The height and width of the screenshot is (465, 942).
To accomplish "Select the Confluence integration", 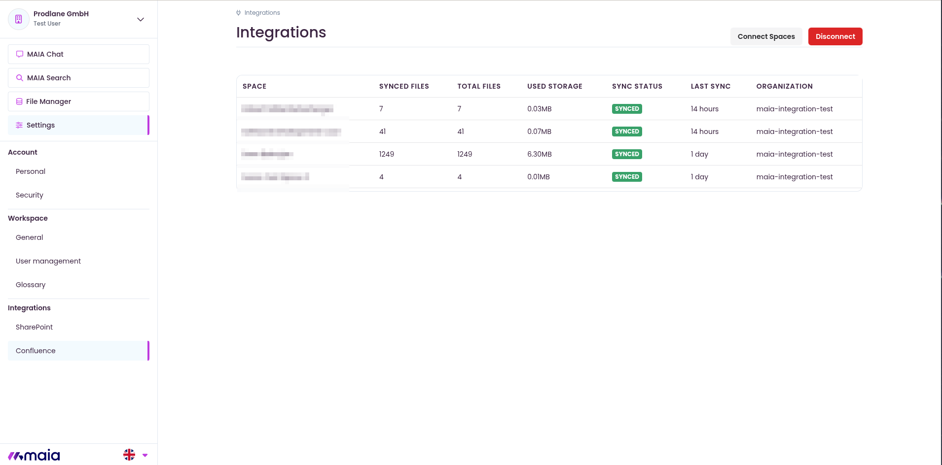I will click(78, 351).
